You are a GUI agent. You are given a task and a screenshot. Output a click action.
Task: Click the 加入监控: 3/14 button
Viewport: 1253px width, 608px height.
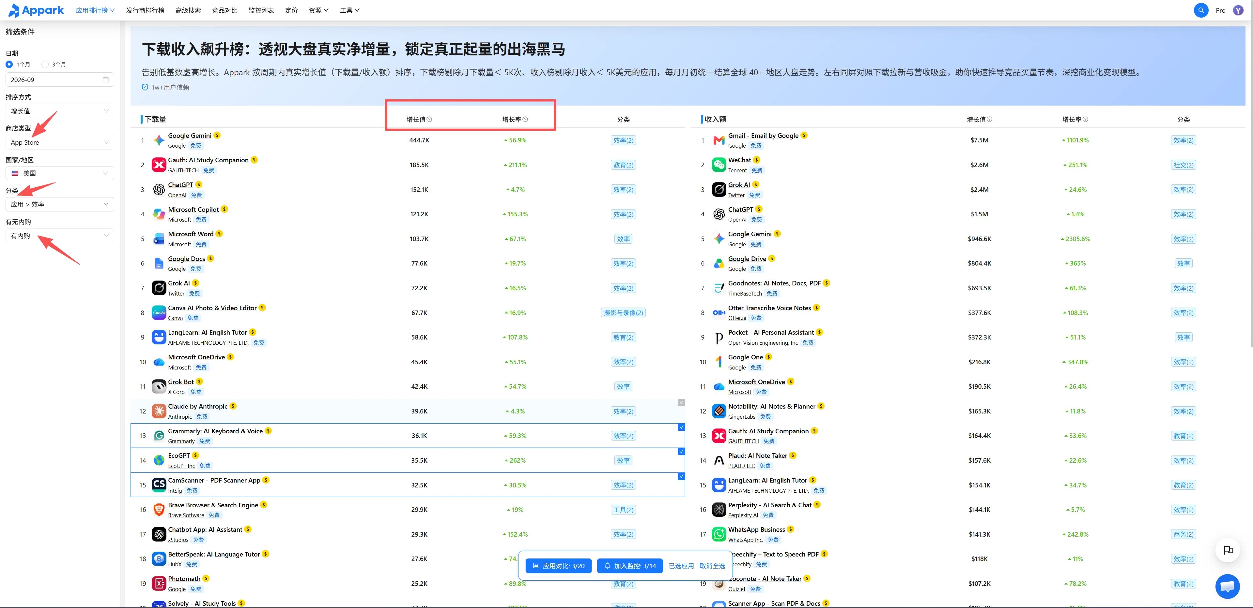click(630, 566)
